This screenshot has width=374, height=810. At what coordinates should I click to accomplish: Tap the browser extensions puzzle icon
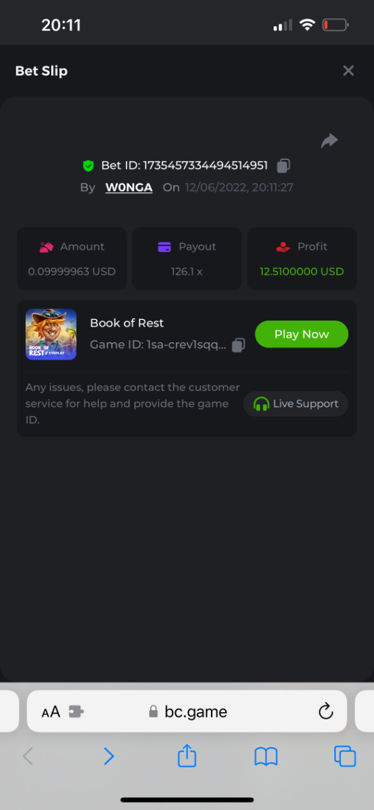(x=76, y=711)
